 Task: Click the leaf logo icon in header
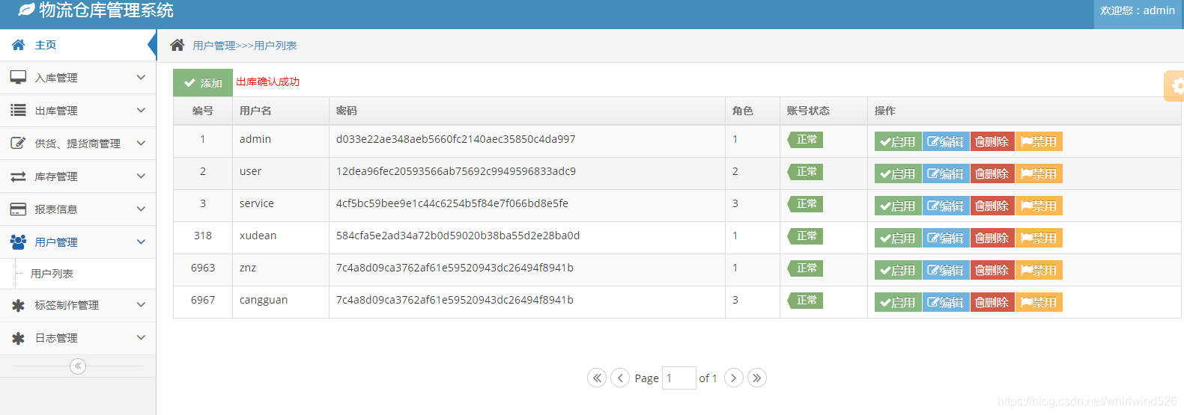(26, 10)
